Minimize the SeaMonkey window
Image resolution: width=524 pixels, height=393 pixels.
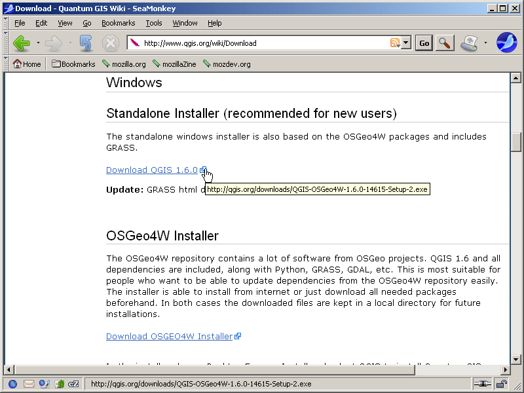click(492, 9)
